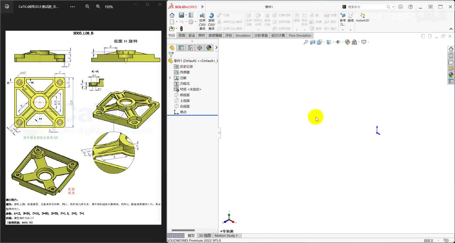Open ConfigurationManager tab icon

191,48
